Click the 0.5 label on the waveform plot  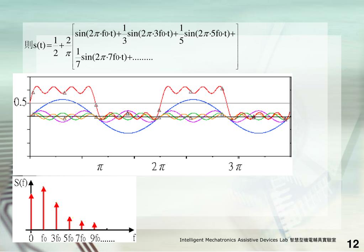coord(20,102)
